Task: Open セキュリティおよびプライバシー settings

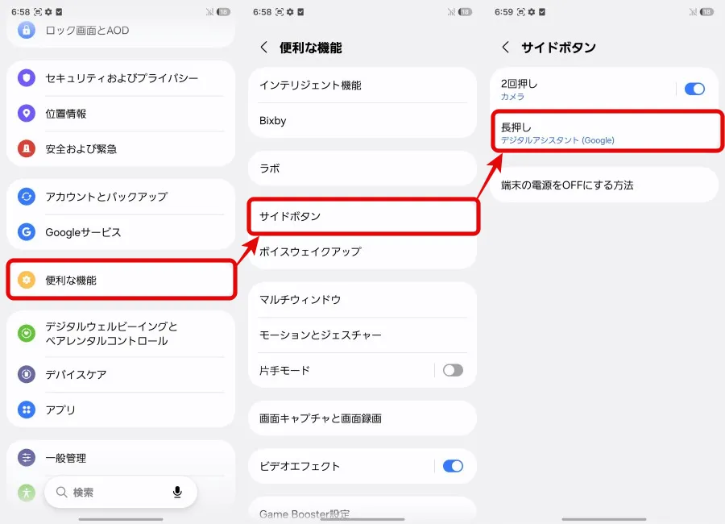Action: (121, 78)
